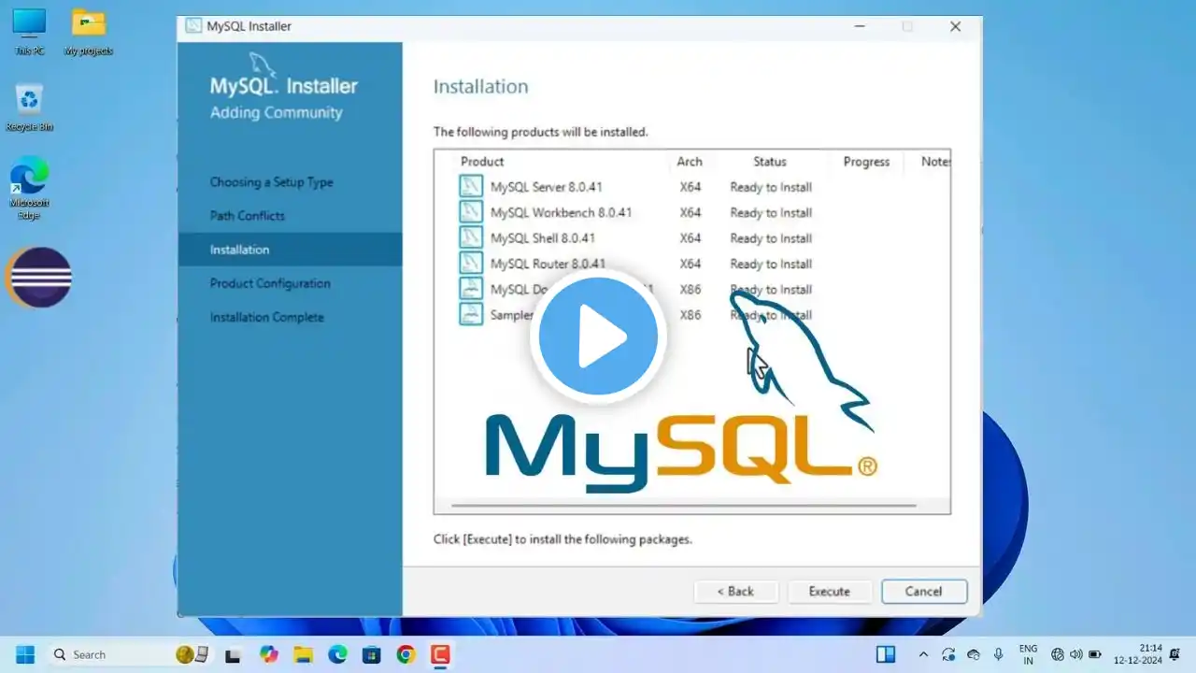Viewport: 1196px width, 673px height.
Task: Select the My projects desktop folder
Action: (89, 32)
